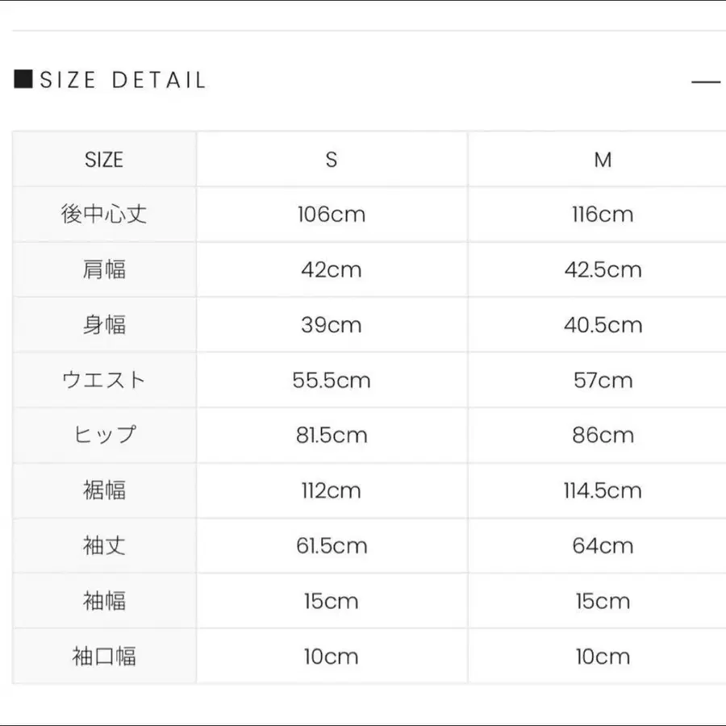Viewport: 726px width, 726px height.
Task: Click the 42.5cm shoulder width value
Action: (603, 269)
